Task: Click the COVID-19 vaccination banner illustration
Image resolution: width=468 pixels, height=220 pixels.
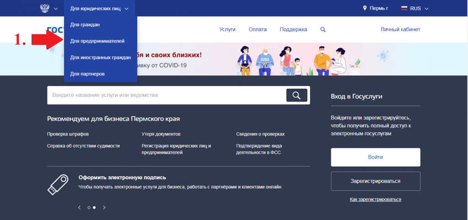Action: click(299, 60)
